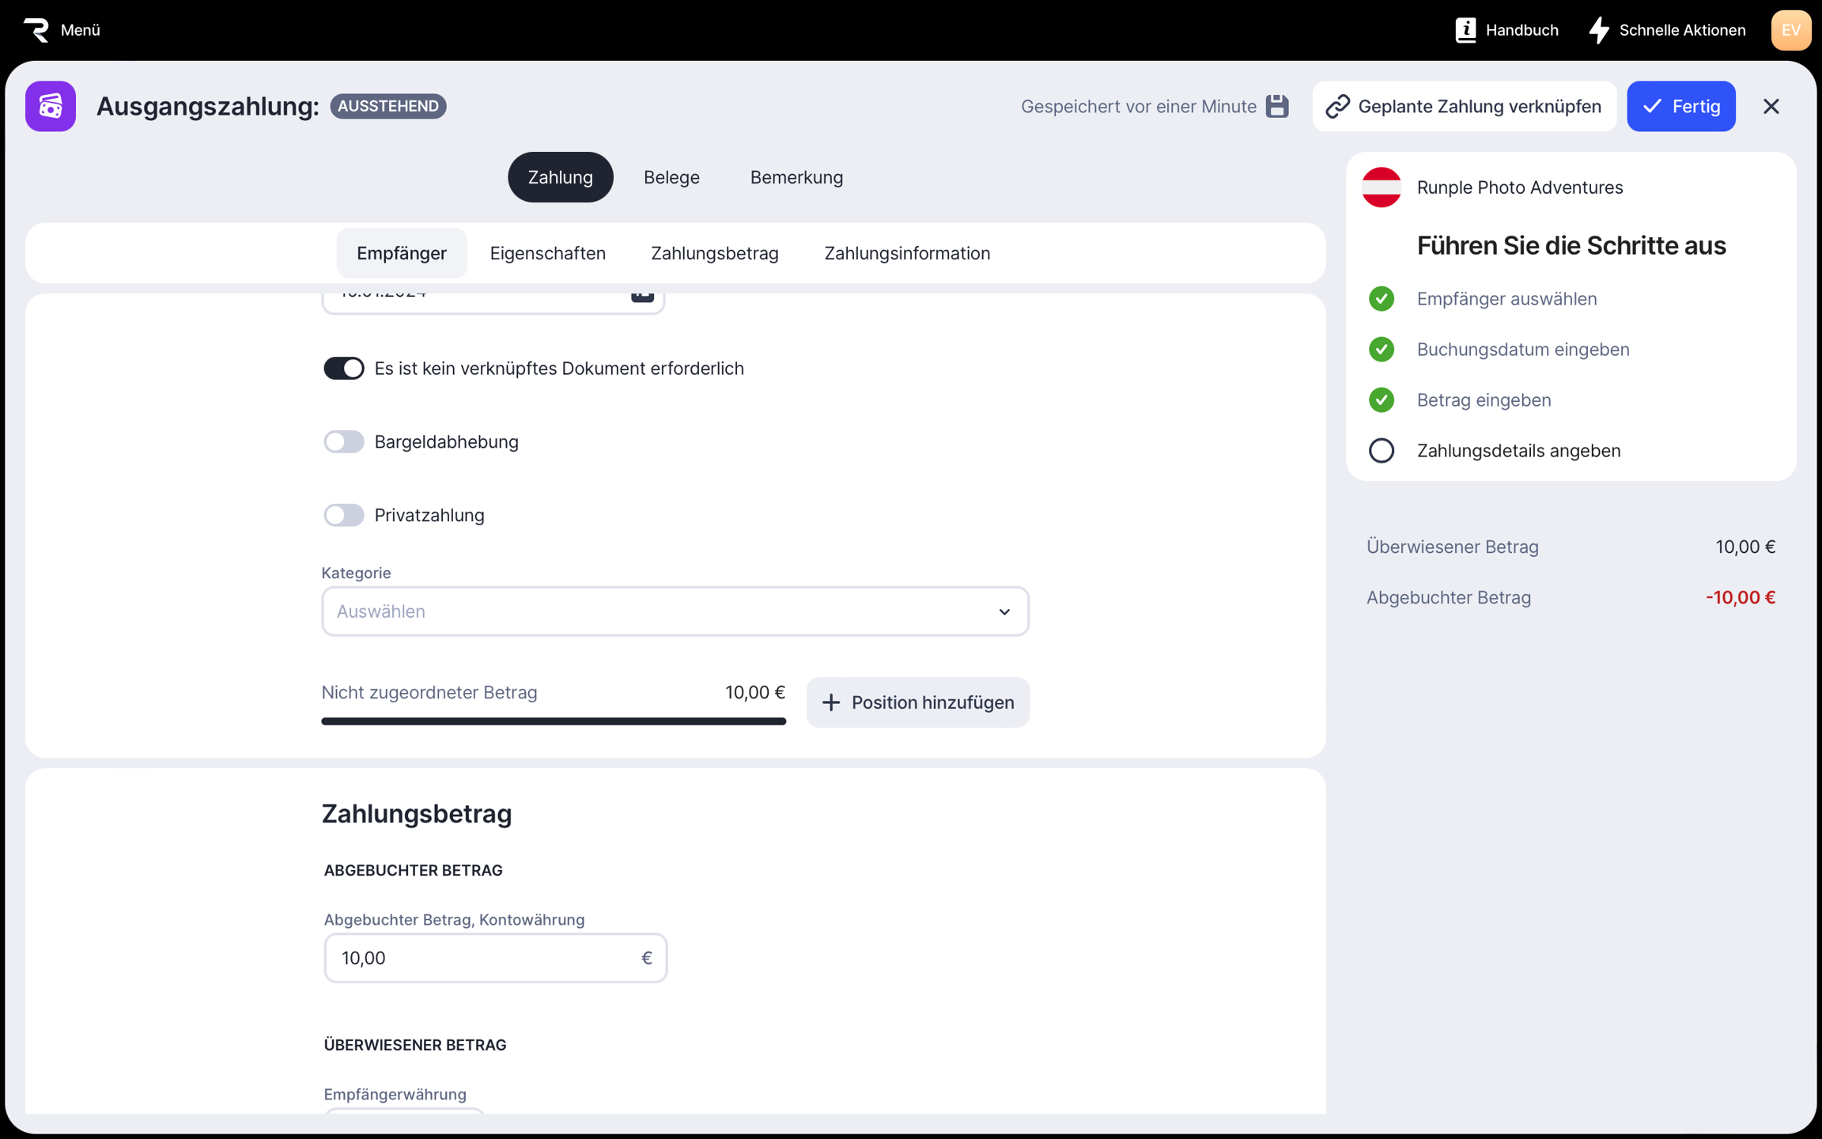Click Geplante Zahlung verknüpfen button
1822x1139 pixels.
click(x=1465, y=106)
